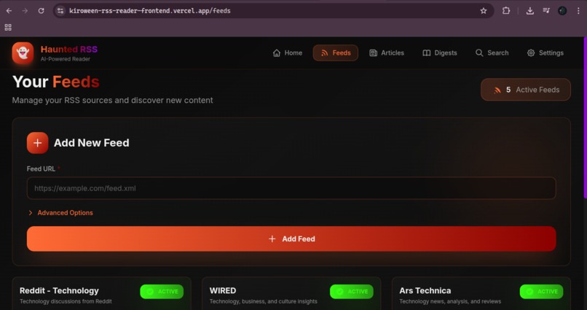Viewport: 587px width, 310px height.
Task: Reload the page with the refresh icon
Action: [x=42, y=11]
